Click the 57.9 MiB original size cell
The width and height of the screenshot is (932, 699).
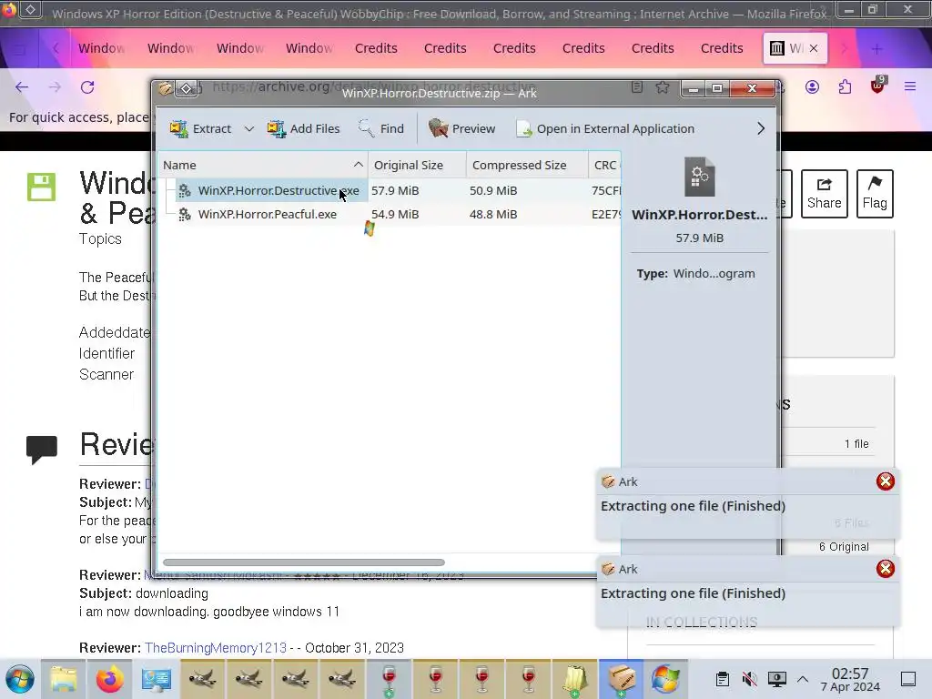[x=395, y=190]
